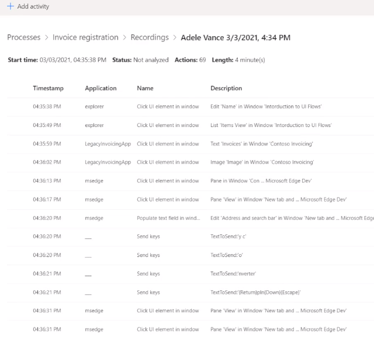The height and width of the screenshot is (338, 374).
Task: Click timestamp 04:35:59 PM
Action: tap(47, 144)
